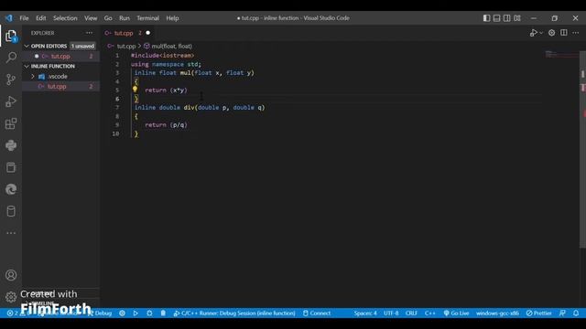Customize the editor layout
Image resolution: width=586 pixels, height=329 pixels.
point(517,18)
